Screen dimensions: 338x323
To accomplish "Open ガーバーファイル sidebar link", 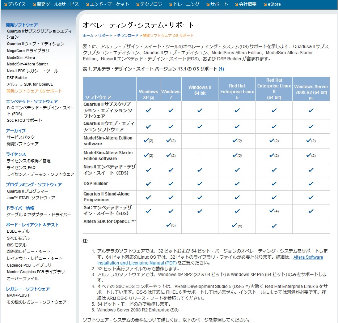I will coord(23,279).
